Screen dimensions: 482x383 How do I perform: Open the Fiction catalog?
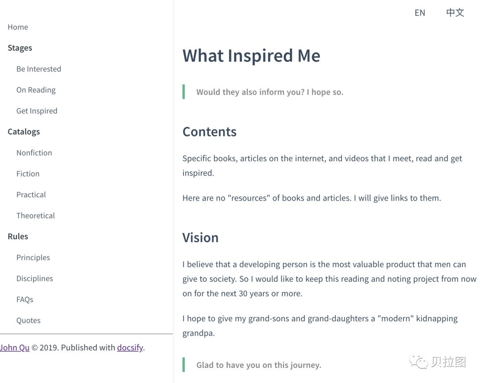click(28, 174)
